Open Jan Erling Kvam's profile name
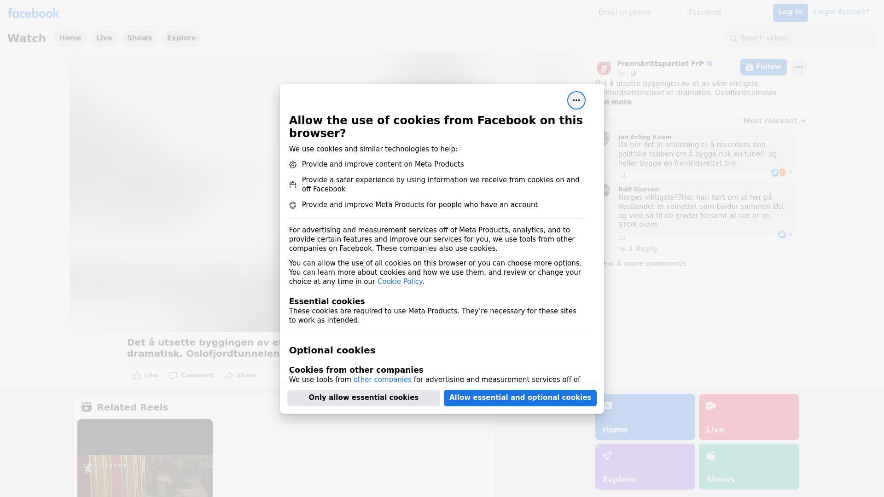884x497 pixels. click(645, 137)
